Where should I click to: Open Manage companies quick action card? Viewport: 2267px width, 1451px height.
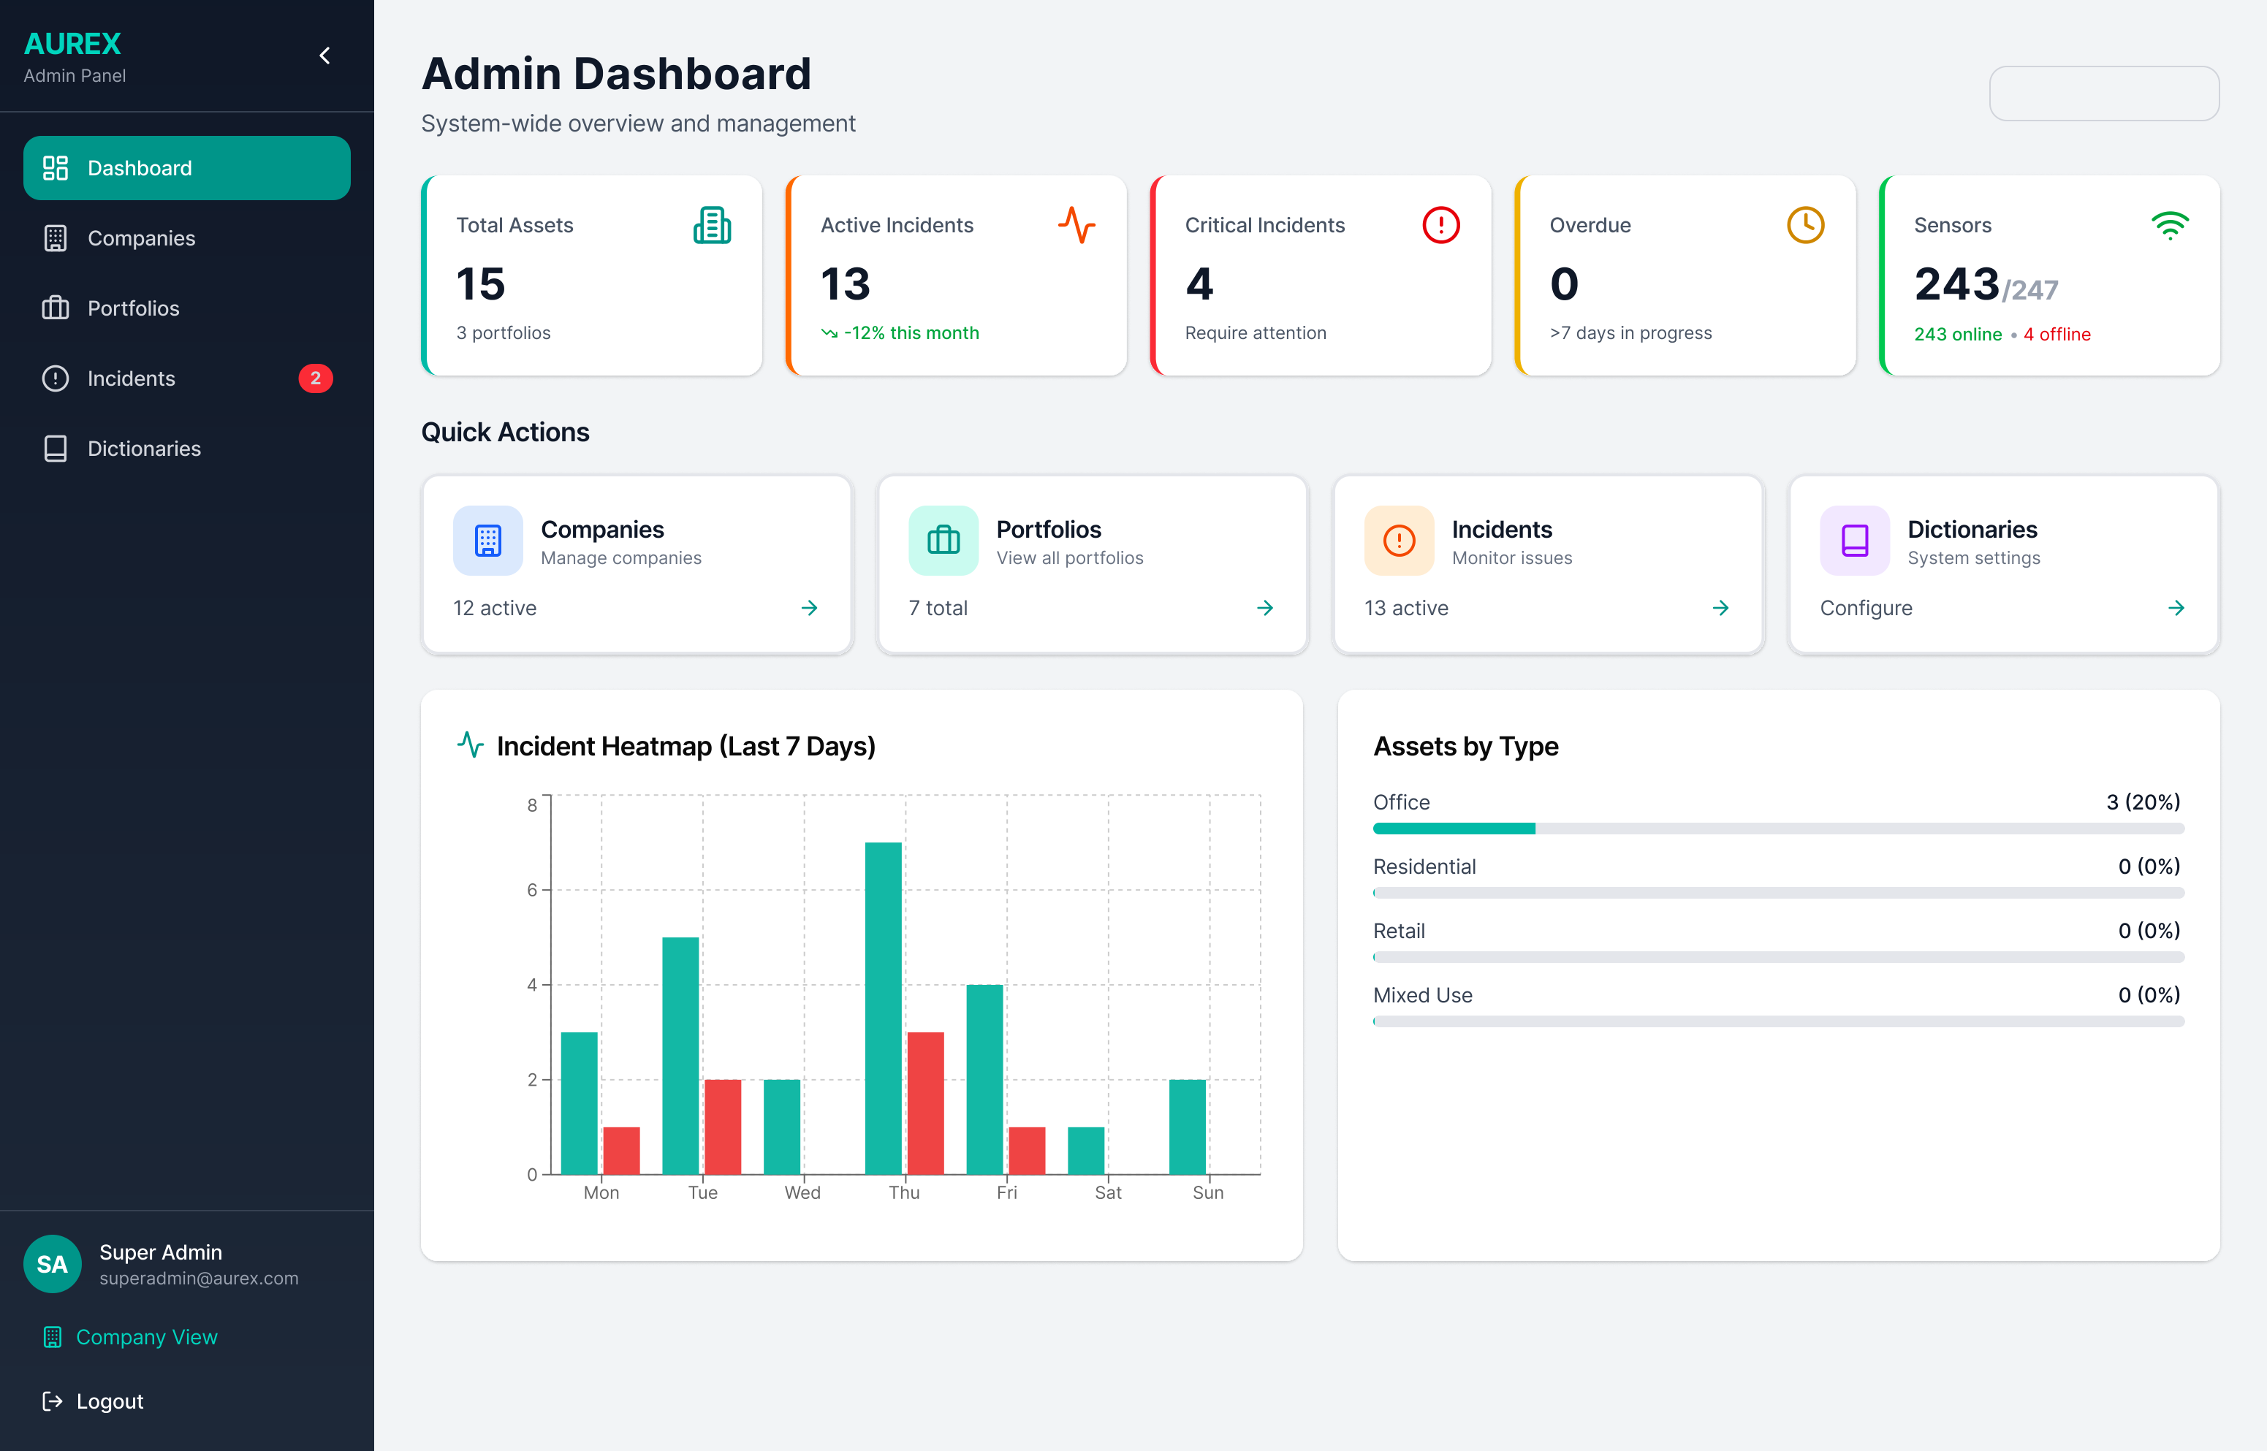[638, 564]
